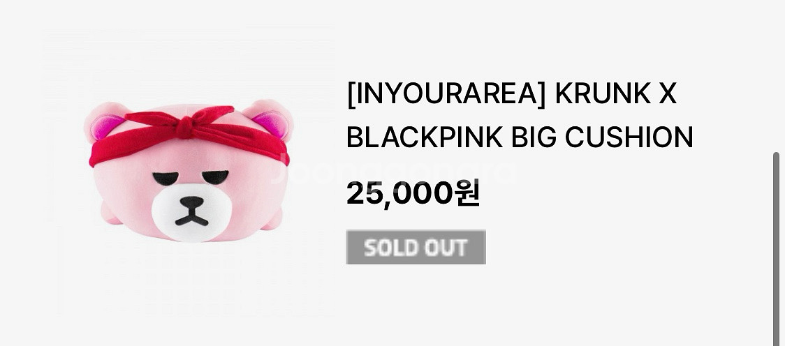Select the BLACKPINK BIG CUSHION title line
Image resolution: width=785 pixels, height=346 pixels.
[x=519, y=137]
